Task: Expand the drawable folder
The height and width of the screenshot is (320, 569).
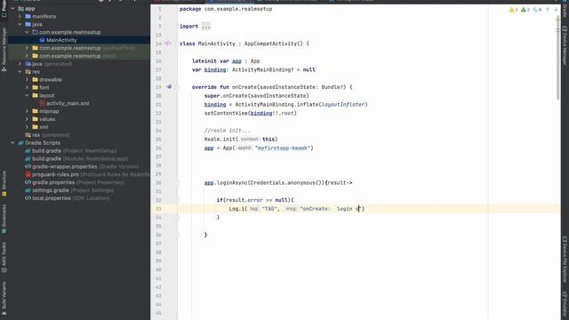Action: point(27,79)
